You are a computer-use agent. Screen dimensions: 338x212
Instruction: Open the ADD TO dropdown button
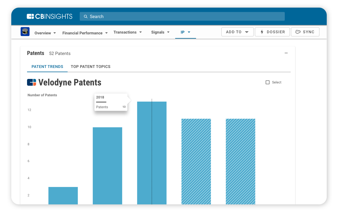237,32
